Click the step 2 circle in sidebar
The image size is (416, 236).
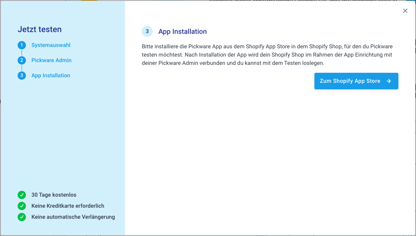click(22, 60)
